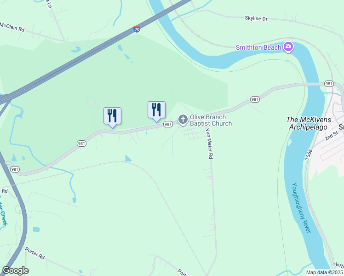Click the Van Meter Rd label

209,144
